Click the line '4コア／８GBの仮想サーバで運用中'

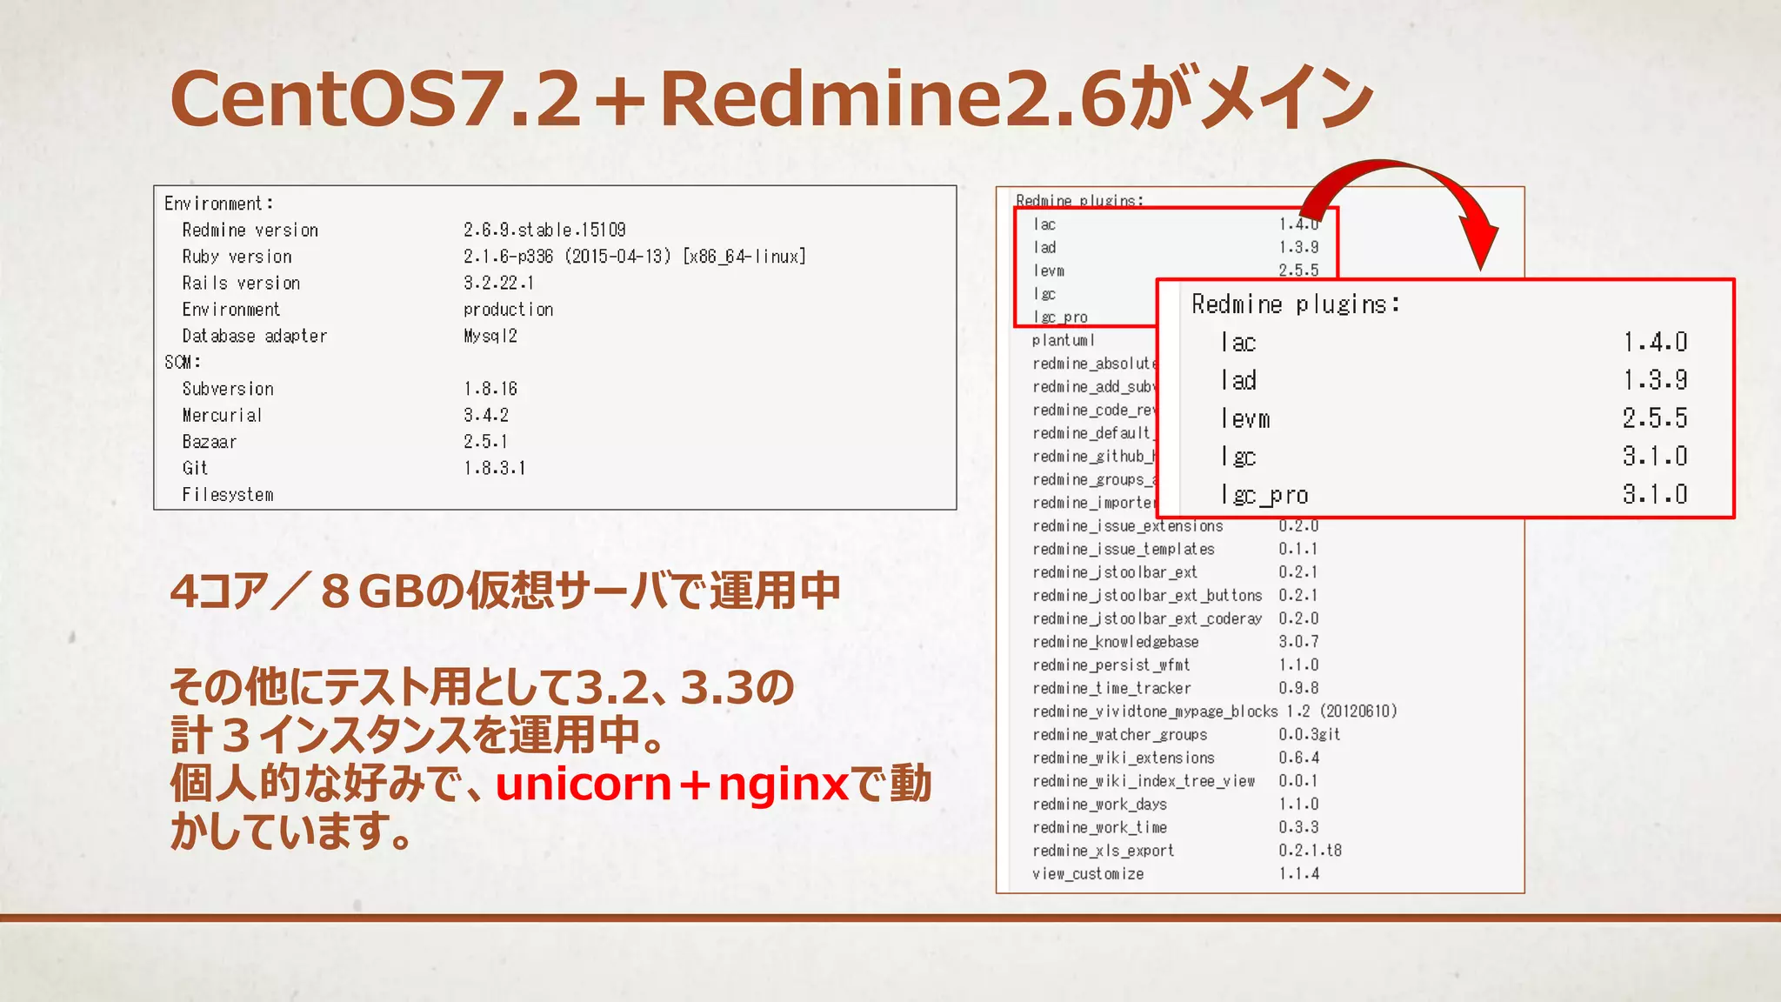coord(505,591)
